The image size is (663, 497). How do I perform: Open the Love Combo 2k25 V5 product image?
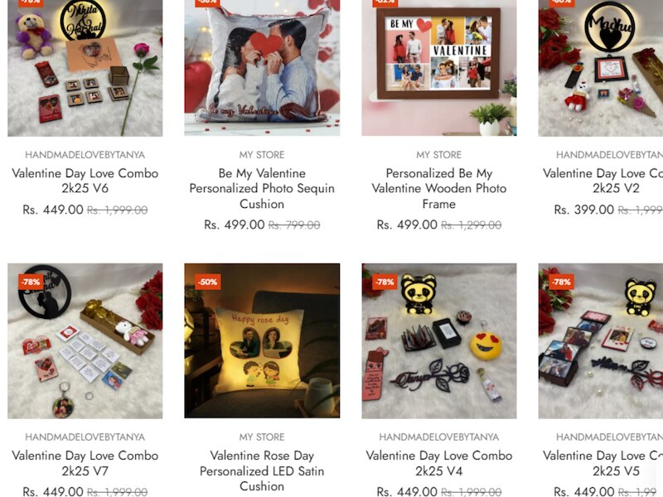(600, 341)
